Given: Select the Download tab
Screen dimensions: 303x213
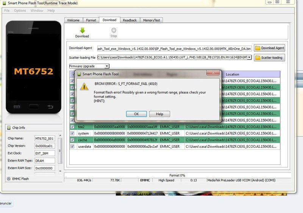Looking at the screenshot, I should coord(109,20).
